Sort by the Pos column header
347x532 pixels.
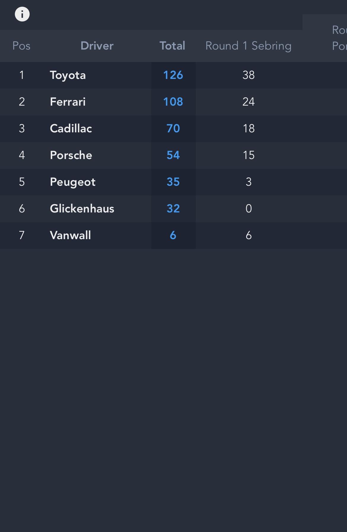click(21, 46)
